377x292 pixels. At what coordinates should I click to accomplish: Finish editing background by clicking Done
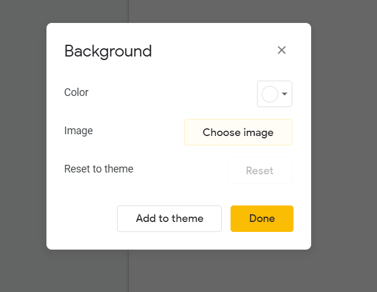(262, 218)
